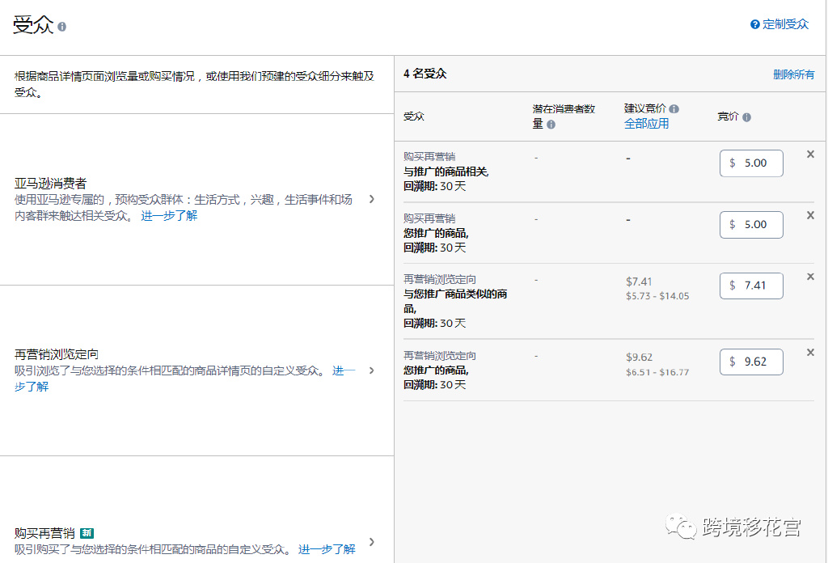Screen dimensions: 828x563
Task: Remove 再营销浏览定向 您推广的商品 audience row
Action: (x=810, y=352)
